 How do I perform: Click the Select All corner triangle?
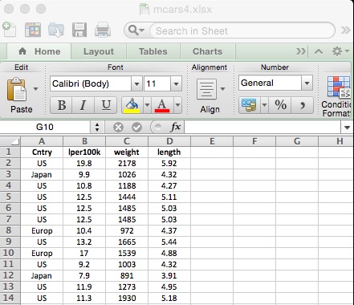coord(10,141)
